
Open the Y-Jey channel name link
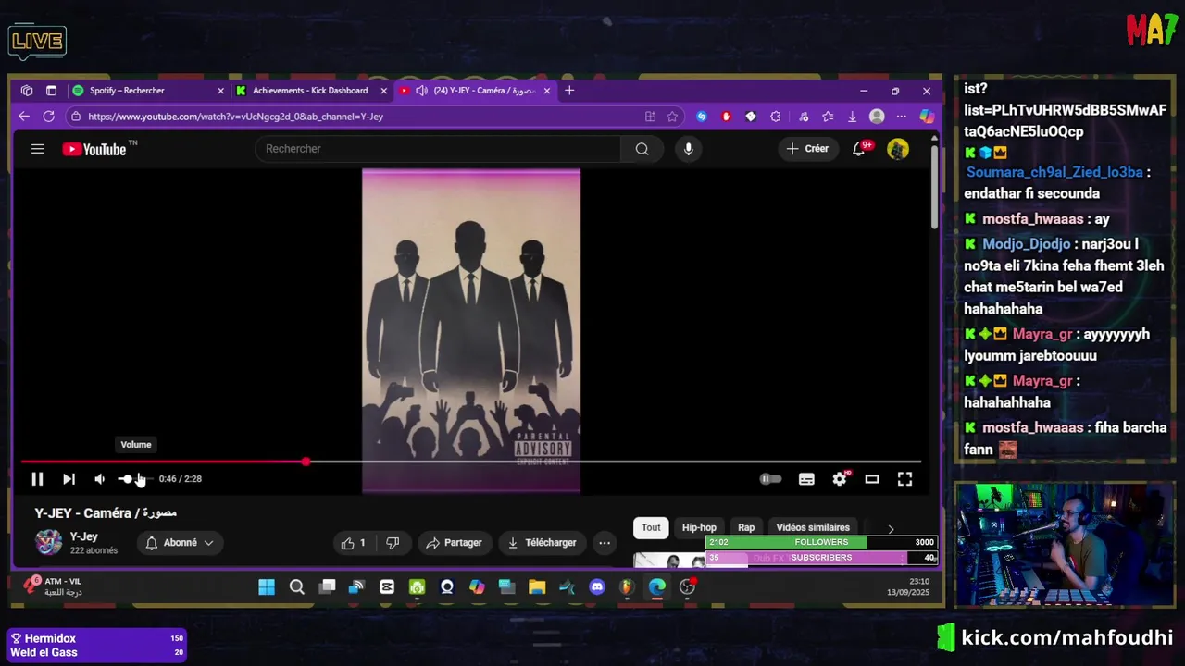pyautogui.click(x=83, y=536)
